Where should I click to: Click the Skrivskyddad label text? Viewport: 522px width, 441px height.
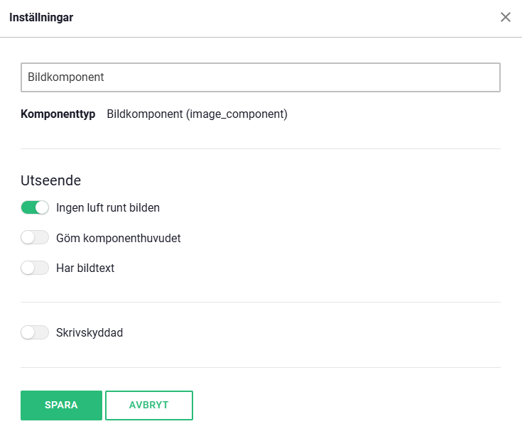89,332
